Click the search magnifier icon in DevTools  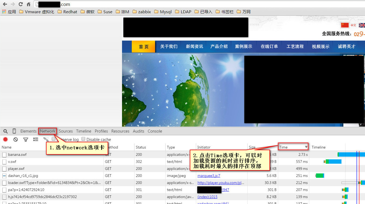[x=5, y=131]
